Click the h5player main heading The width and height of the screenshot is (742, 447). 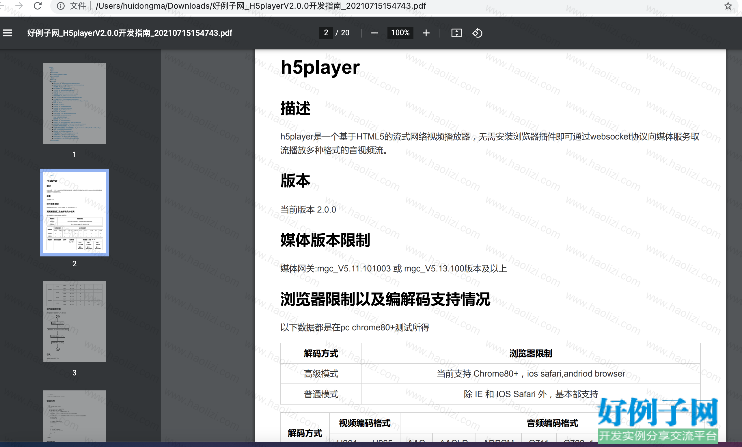[x=320, y=67]
